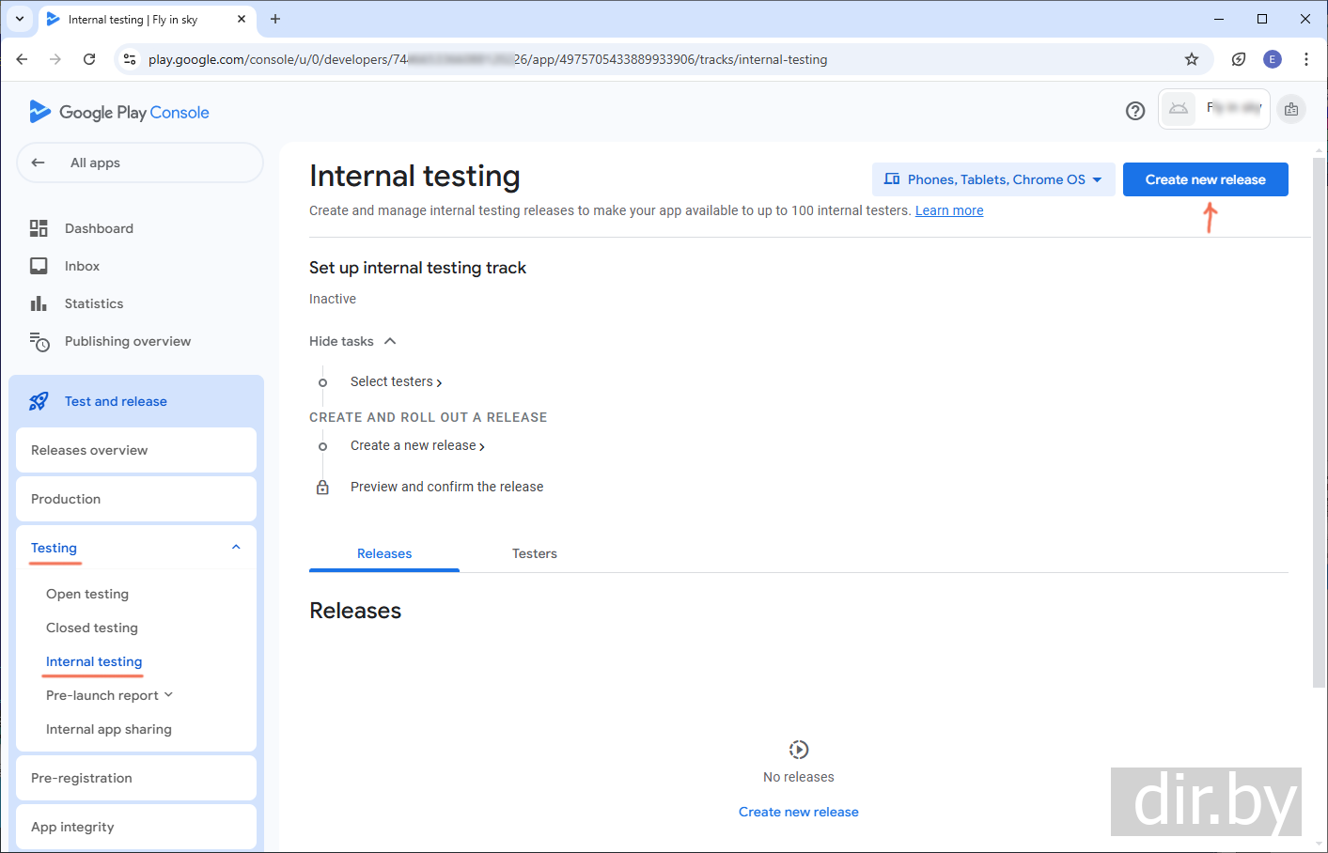Open Publishing overview icon
Viewport: 1328px width, 853px height.
point(39,342)
